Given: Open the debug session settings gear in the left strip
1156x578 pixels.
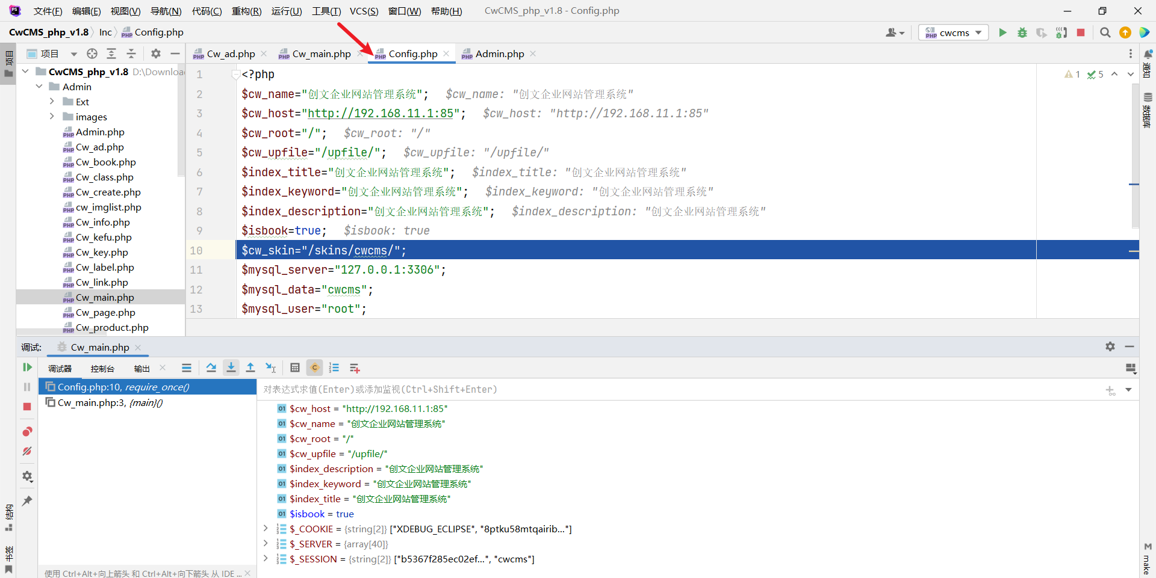Looking at the screenshot, I should (27, 476).
